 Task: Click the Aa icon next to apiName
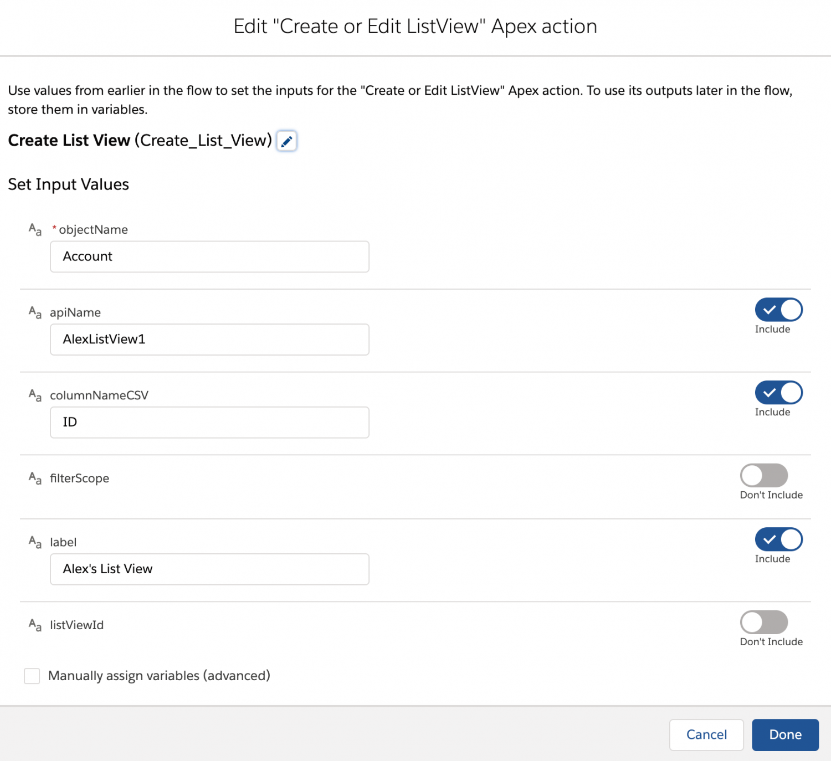(35, 312)
